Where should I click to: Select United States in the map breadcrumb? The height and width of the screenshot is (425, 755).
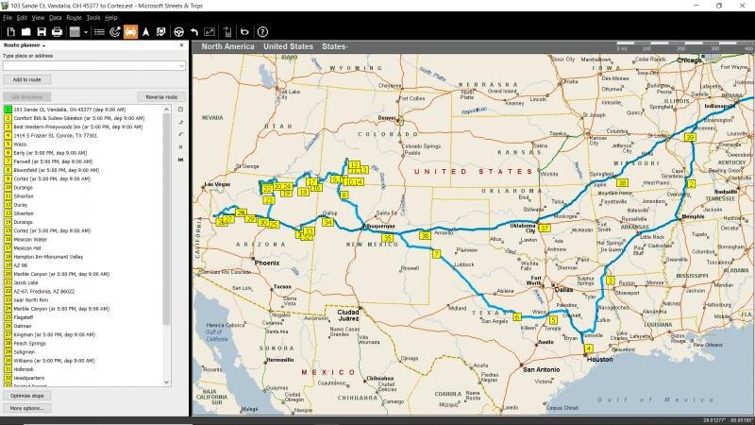(x=288, y=46)
